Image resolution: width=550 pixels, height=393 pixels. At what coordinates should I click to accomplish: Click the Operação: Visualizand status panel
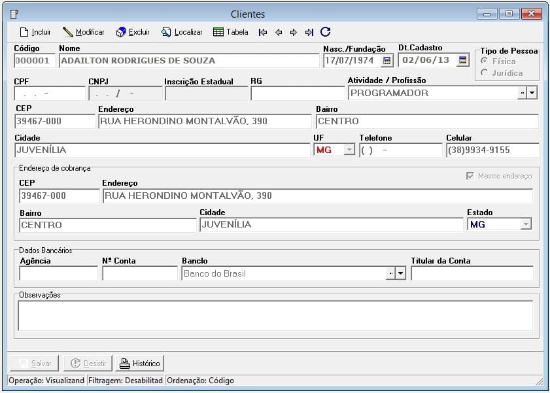[x=46, y=381]
